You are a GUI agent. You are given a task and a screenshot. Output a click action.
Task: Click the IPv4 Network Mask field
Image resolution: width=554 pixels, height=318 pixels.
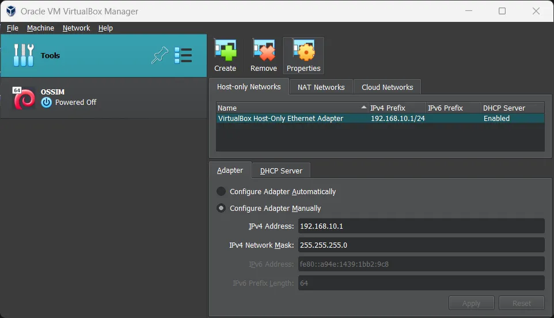pos(421,245)
